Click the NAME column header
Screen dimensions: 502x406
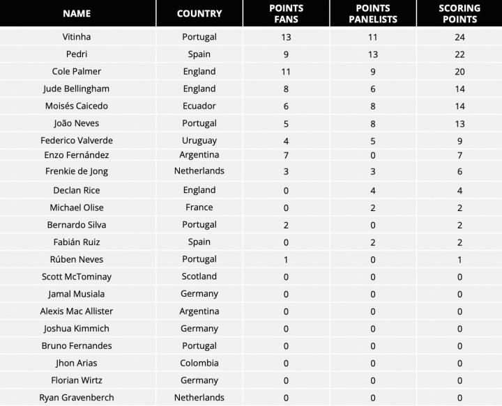click(77, 13)
